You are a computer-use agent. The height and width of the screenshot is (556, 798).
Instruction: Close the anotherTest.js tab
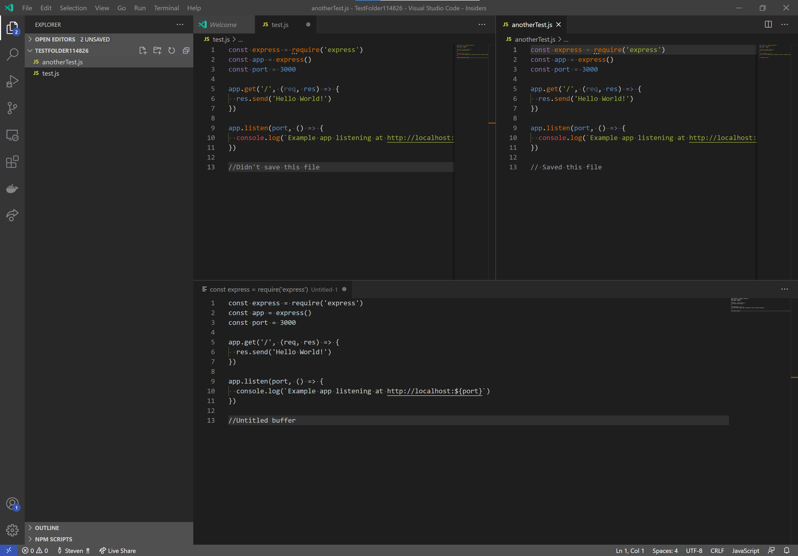pos(559,25)
